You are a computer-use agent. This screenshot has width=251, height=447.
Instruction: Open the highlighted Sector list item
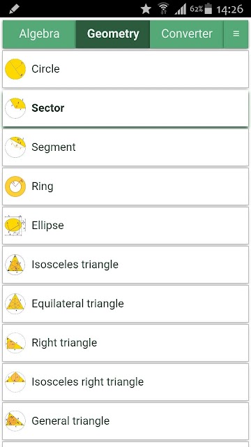125,108
